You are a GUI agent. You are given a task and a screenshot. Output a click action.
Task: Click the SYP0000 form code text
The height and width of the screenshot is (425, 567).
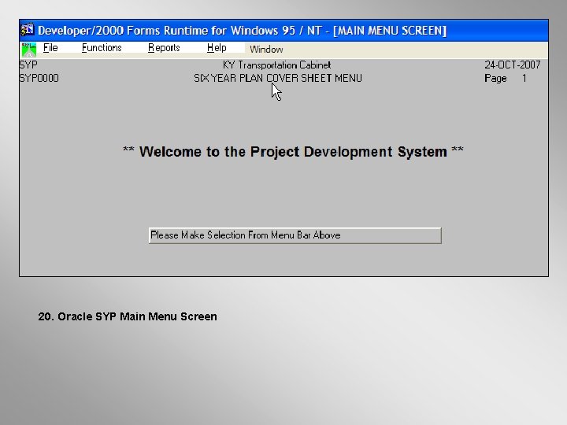pyautogui.click(x=39, y=78)
